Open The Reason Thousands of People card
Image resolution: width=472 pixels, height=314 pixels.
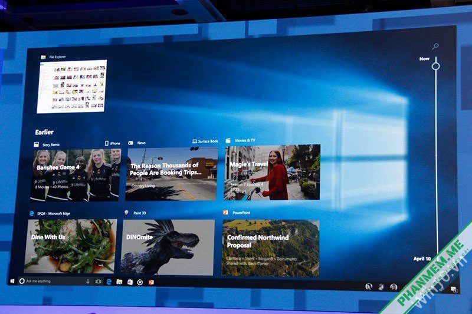point(172,174)
